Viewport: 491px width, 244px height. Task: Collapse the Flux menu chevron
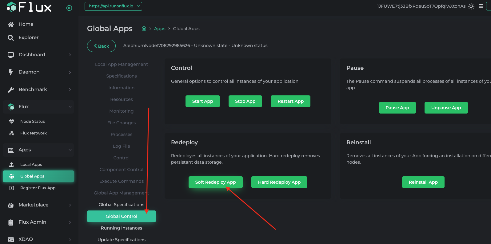(x=70, y=107)
